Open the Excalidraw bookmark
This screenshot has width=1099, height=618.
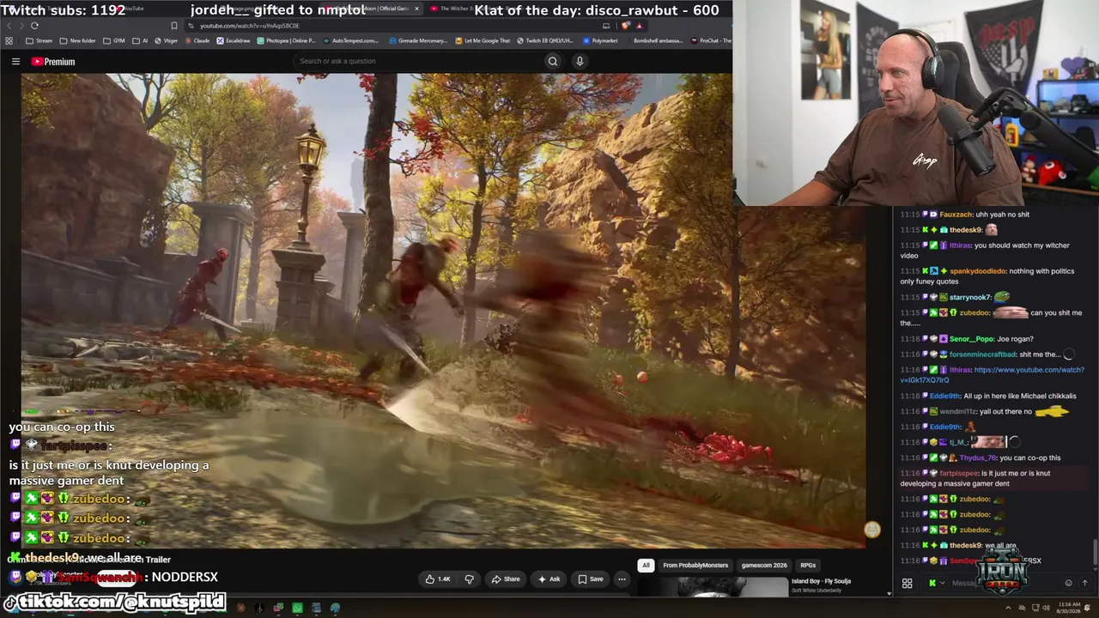click(234, 40)
